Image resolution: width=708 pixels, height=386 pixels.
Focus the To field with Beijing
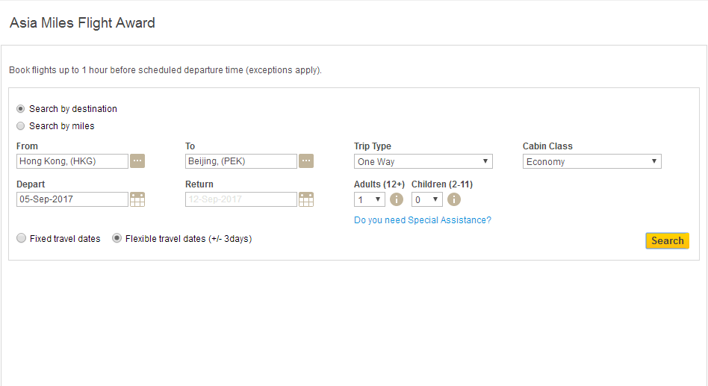(x=241, y=161)
